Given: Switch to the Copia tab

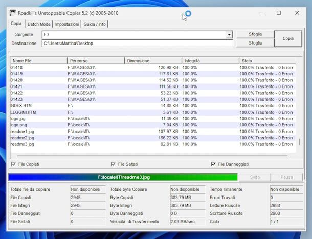Looking at the screenshot, I should (x=16, y=24).
